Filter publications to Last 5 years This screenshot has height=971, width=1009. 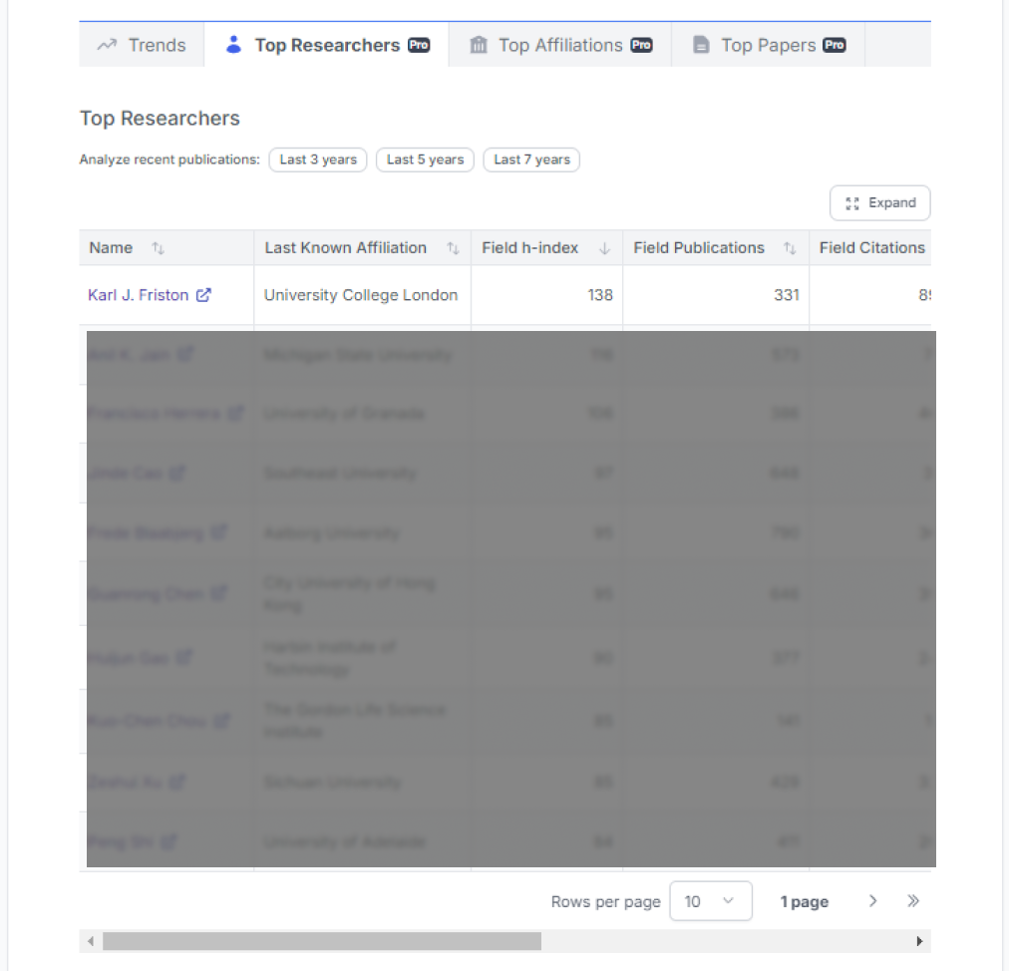[425, 160]
